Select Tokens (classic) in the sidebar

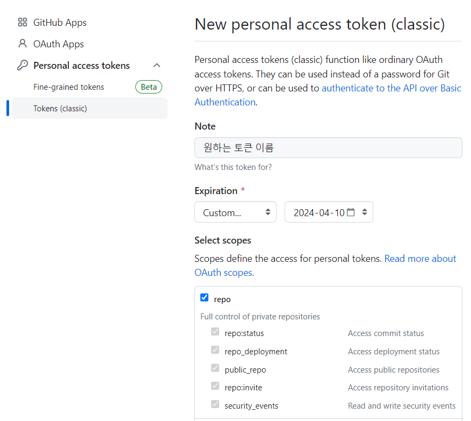point(90,108)
